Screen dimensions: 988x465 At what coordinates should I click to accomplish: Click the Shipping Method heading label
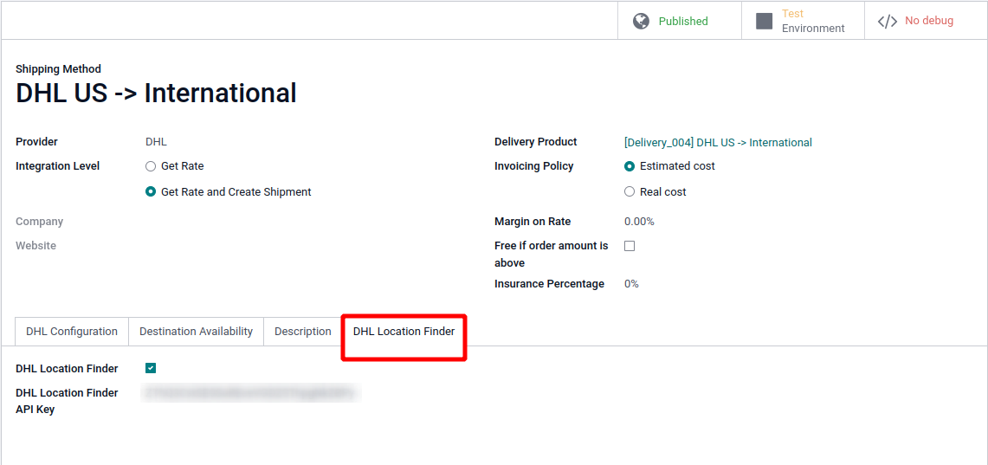58,69
